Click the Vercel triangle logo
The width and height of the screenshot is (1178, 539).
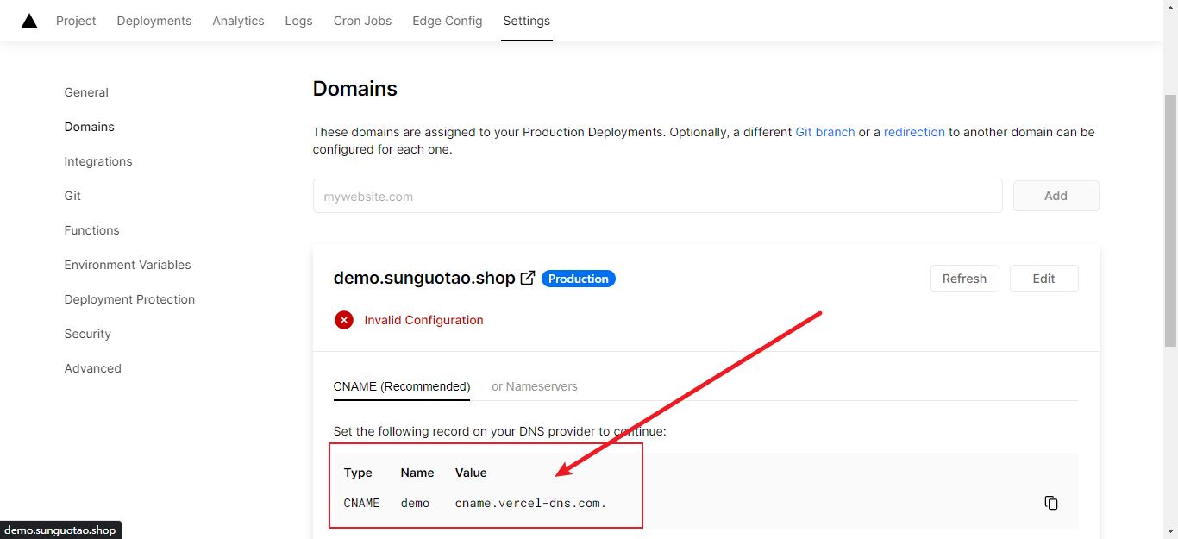pyautogui.click(x=29, y=21)
